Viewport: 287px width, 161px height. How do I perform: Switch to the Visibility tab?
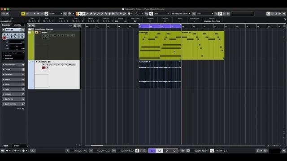coord(17,25)
